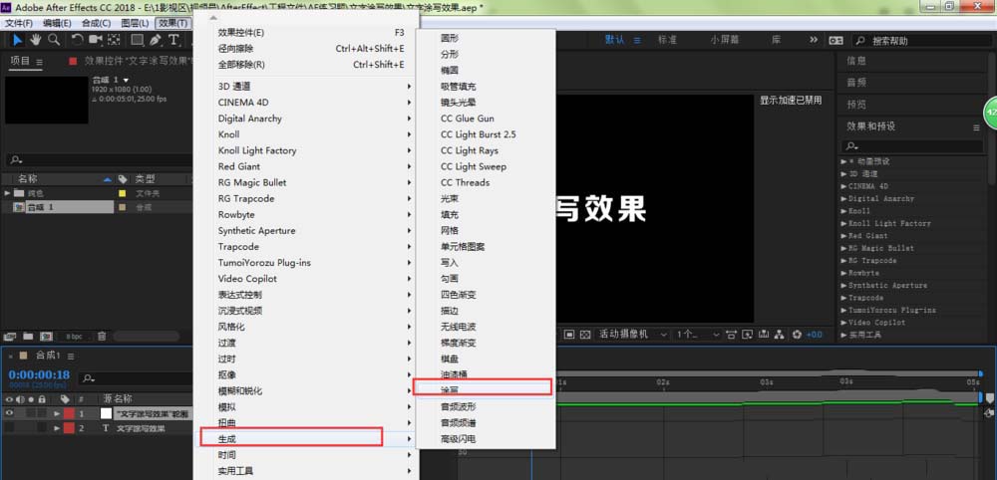
Task: Click the 0:00:00:18 current time display
Action: click(40, 374)
